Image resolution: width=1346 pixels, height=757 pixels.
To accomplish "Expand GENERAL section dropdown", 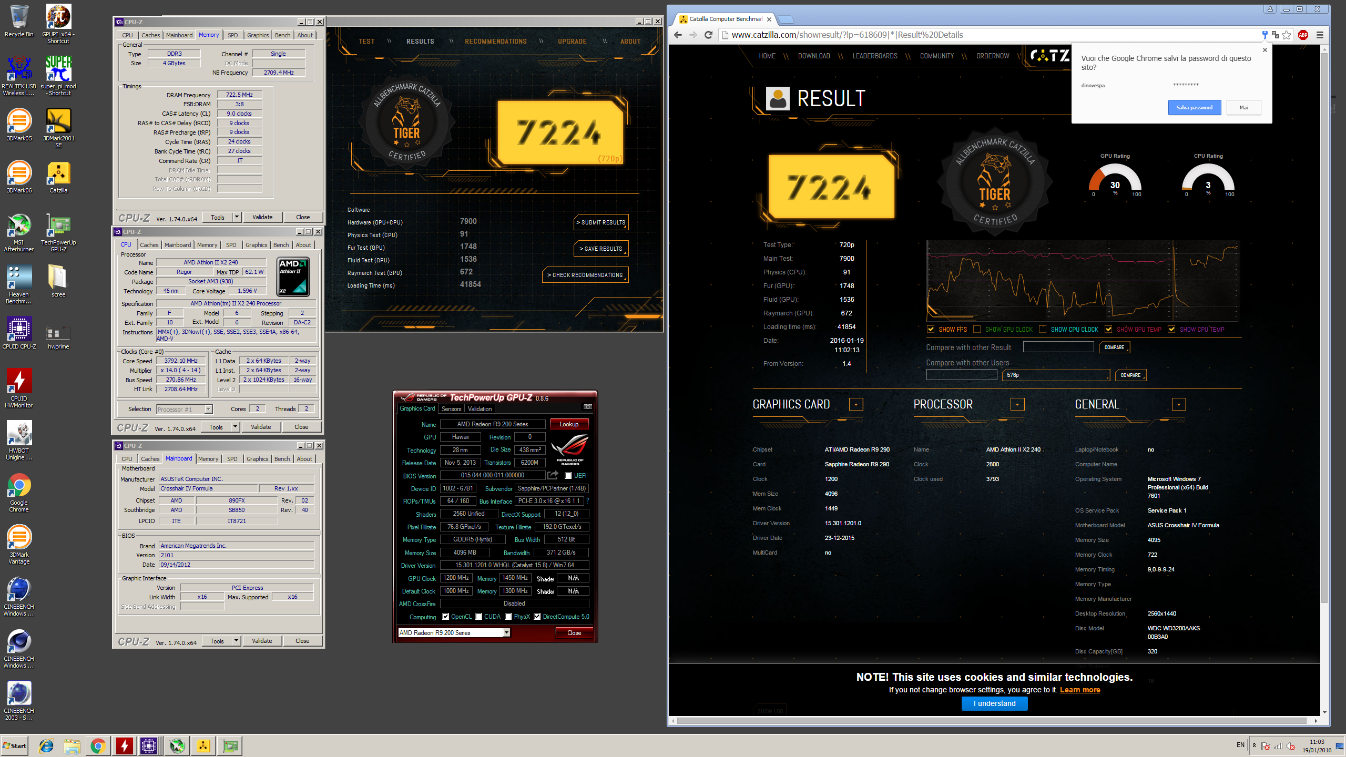I will [1179, 404].
